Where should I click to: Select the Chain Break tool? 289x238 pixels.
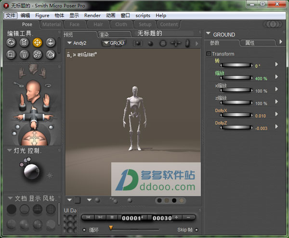[x=38, y=54]
